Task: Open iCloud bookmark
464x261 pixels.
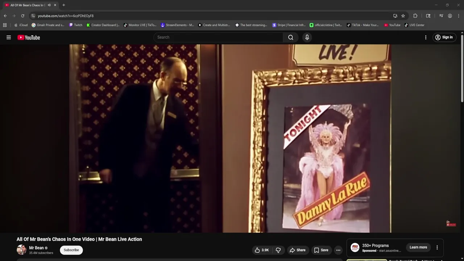Action: click(x=21, y=25)
